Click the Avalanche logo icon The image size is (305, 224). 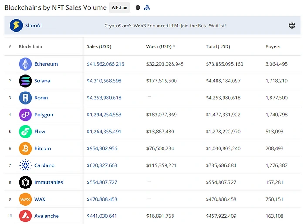click(25, 216)
